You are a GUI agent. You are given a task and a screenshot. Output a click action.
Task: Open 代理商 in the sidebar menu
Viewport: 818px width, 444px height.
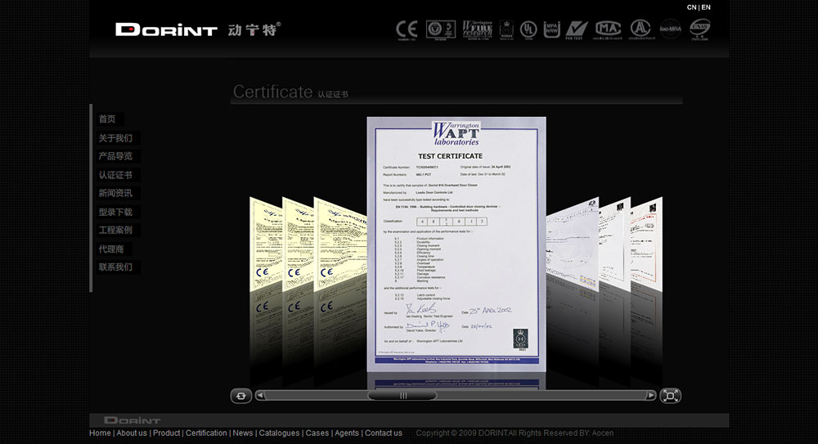coord(111,249)
